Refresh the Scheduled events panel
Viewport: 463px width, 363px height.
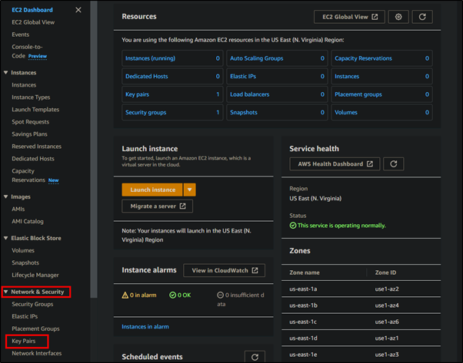click(255, 357)
